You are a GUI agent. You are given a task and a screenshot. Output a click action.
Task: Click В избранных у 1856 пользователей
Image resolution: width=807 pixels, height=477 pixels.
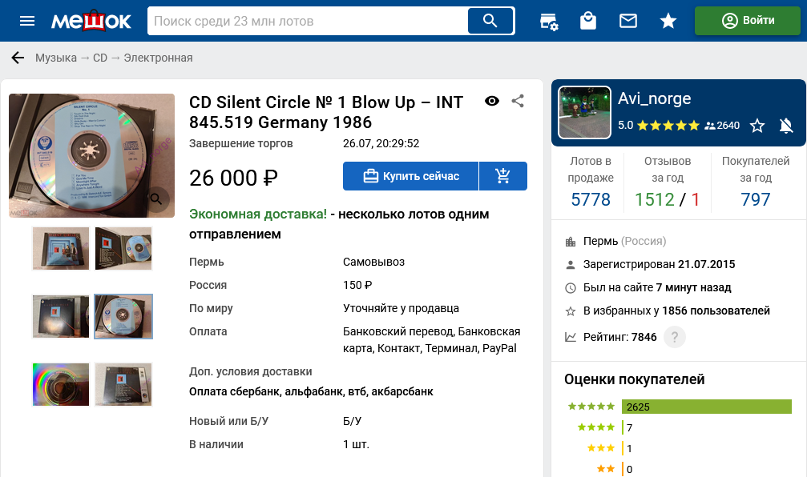[677, 311]
